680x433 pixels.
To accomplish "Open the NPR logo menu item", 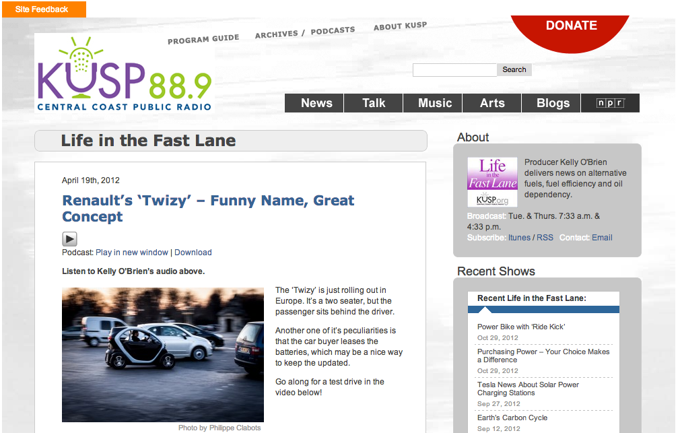I will click(610, 103).
